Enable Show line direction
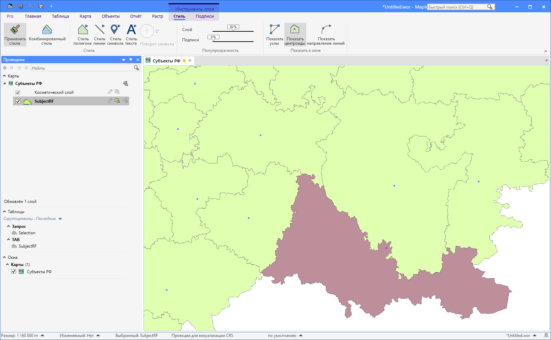551x340 pixels. click(326, 30)
